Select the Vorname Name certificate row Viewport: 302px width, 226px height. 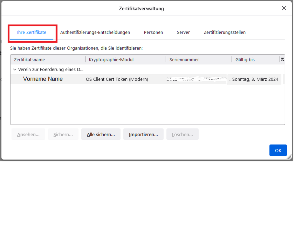click(x=43, y=79)
